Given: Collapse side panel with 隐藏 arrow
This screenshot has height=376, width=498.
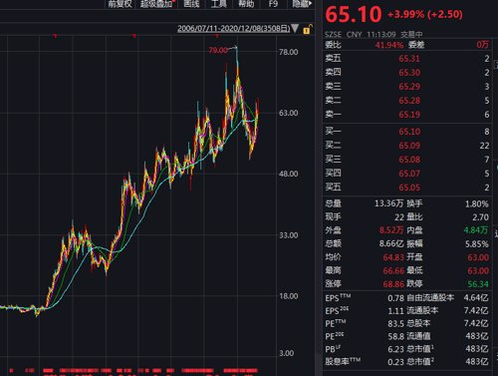Looking at the screenshot, I should (302, 4).
